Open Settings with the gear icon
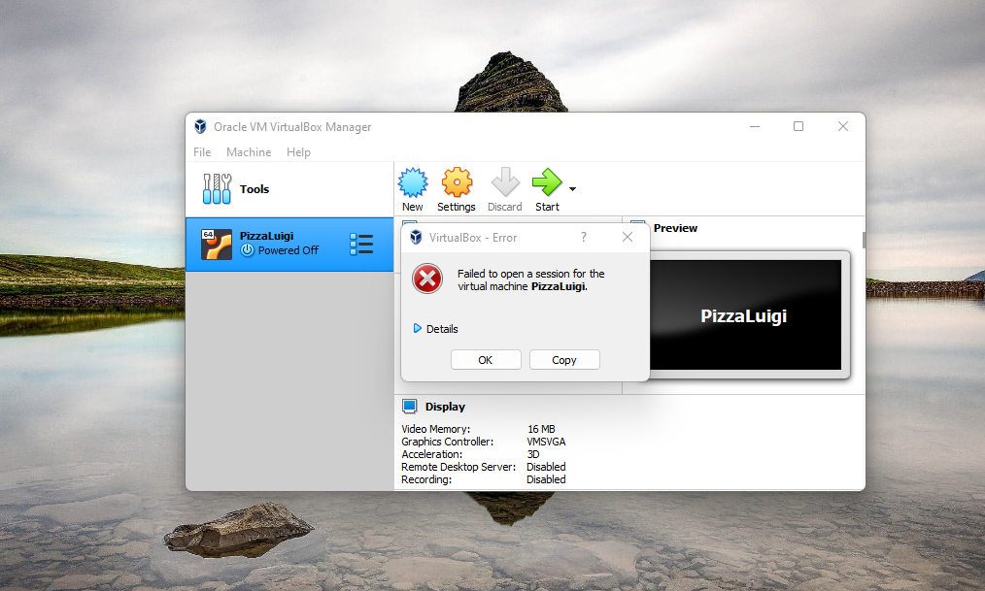Image resolution: width=985 pixels, height=591 pixels. coord(457,182)
